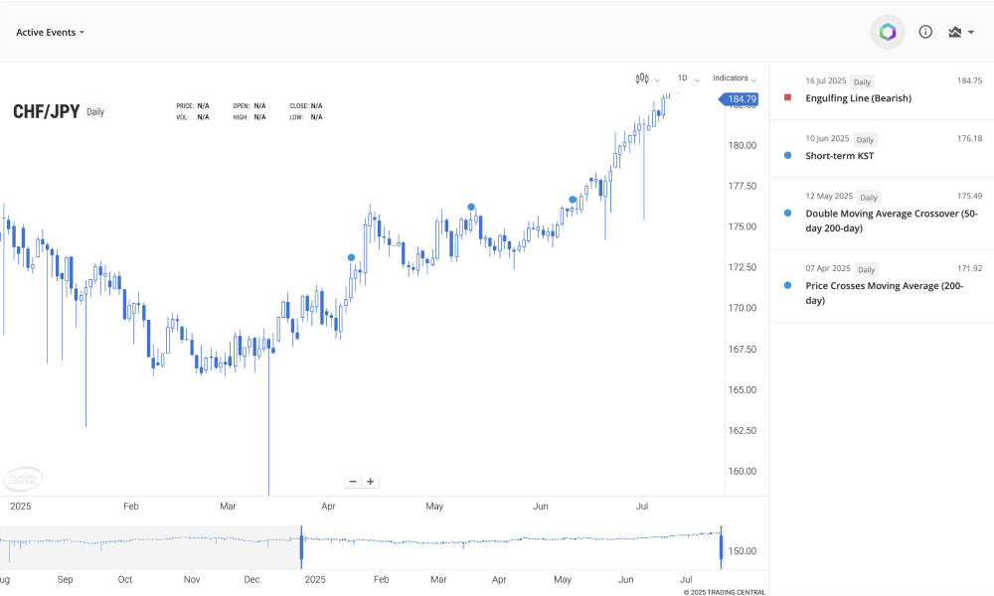The width and height of the screenshot is (994, 596).
Task: Click the right handle of the bottom timeline navigator
Action: (x=721, y=544)
